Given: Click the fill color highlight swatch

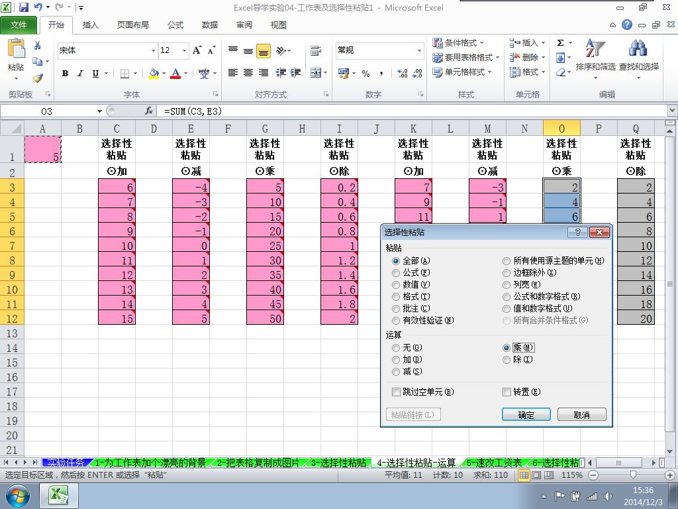Looking at the screenshot, I should [154, 74].
